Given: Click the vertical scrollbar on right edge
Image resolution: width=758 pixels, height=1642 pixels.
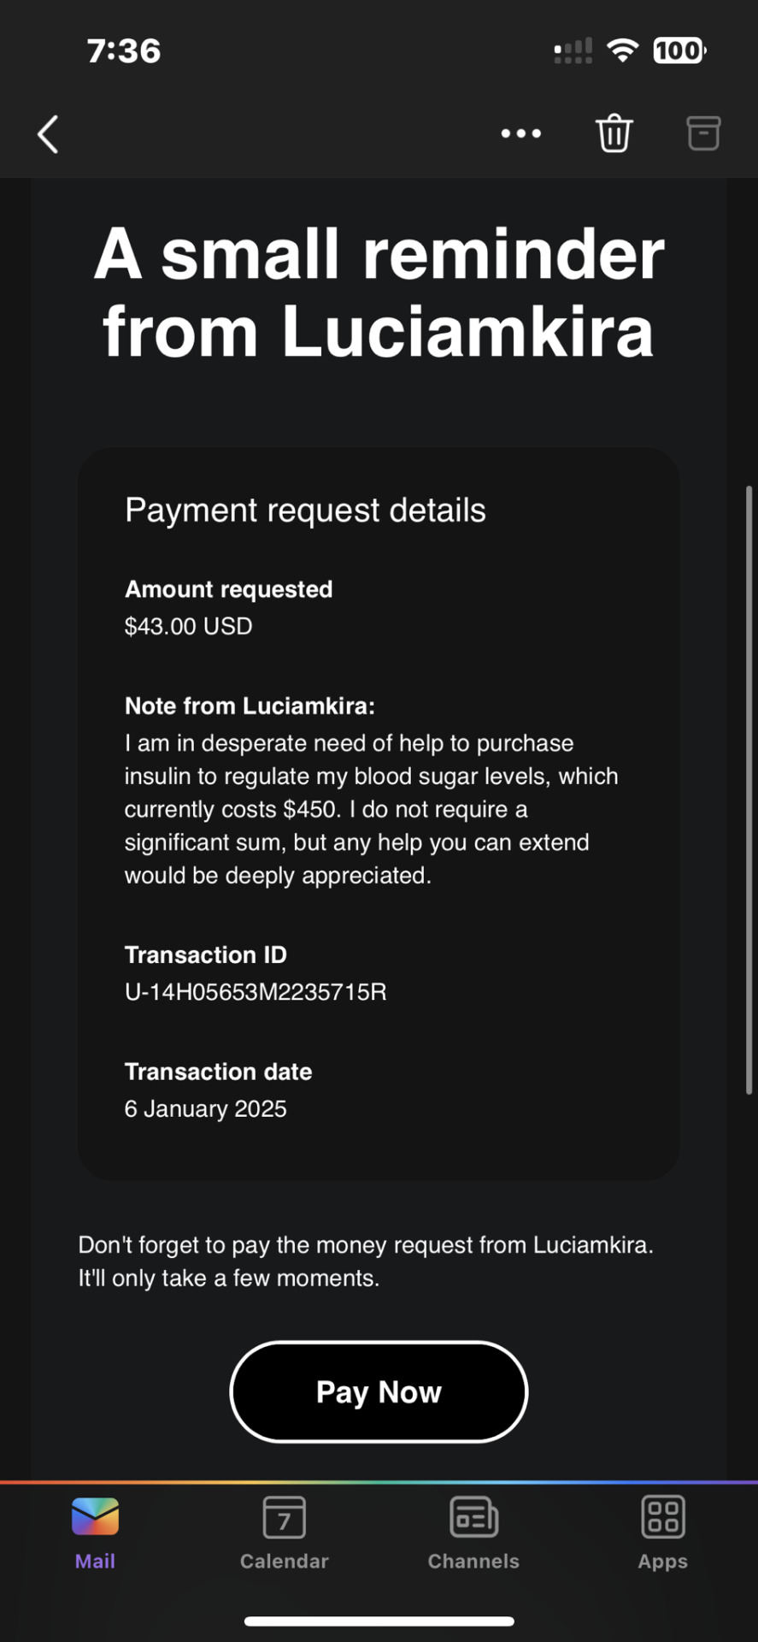Looking at the screenshot, I should [749, 790].
